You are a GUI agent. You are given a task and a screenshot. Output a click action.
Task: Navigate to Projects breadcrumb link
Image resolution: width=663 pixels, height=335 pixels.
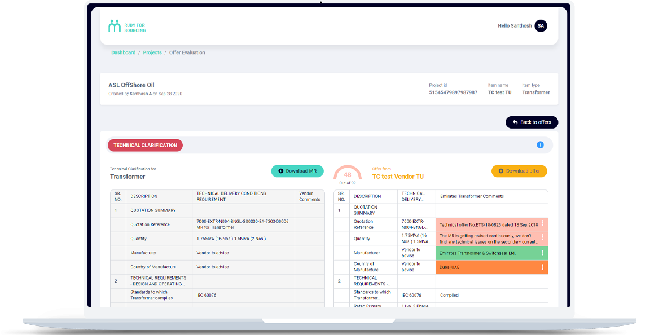click(152, 52)
